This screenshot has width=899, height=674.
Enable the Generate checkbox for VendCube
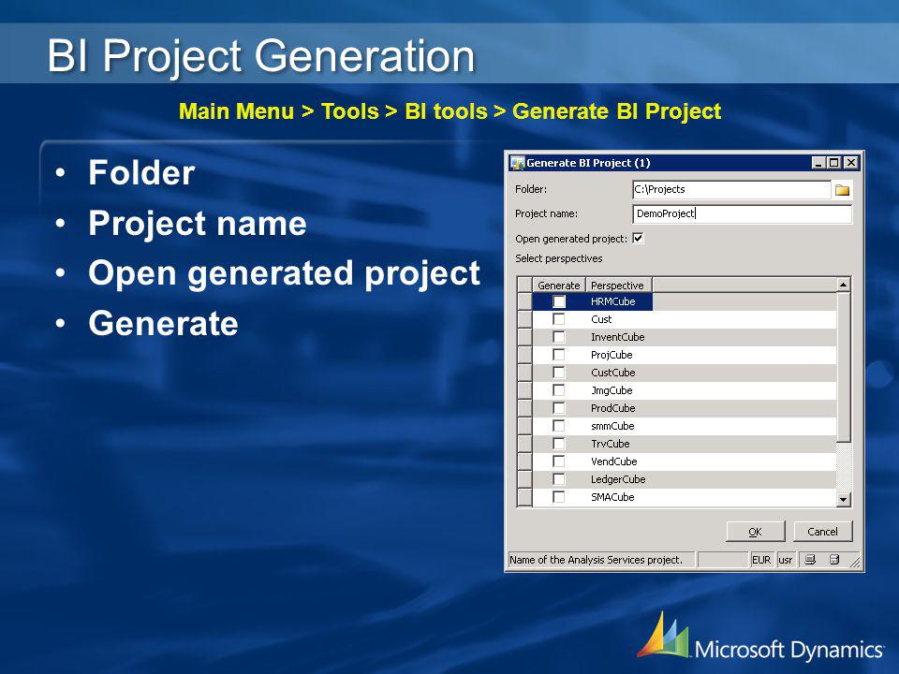point(559,462)
